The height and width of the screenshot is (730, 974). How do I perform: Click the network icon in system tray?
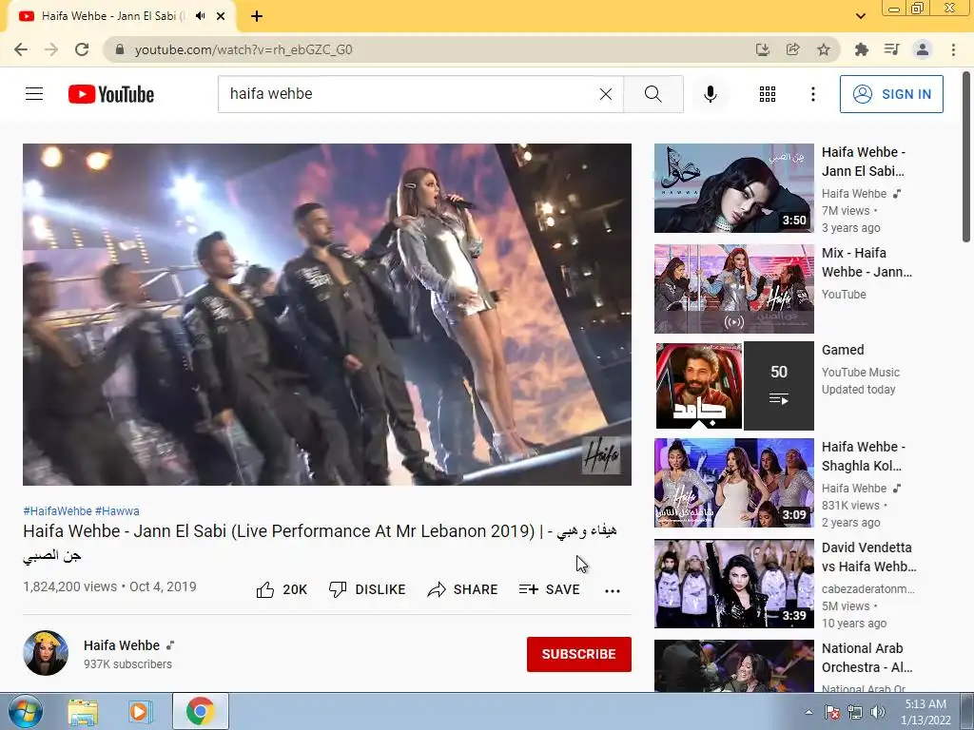tap(855, 712)
